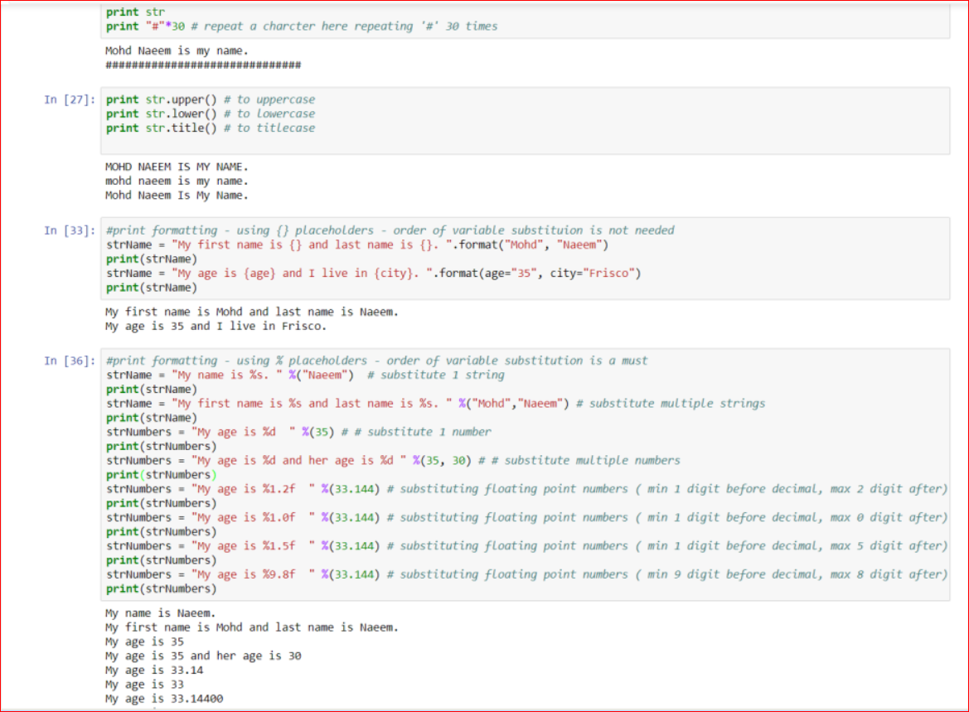The image size is (969, 712).
Task: Click the line with %9.8f format specifier
Action: point(526,574)
